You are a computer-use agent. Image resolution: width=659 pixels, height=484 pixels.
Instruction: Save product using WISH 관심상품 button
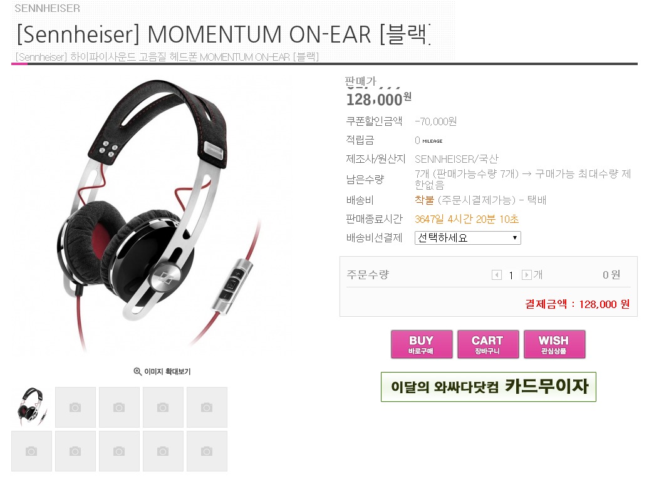point(554,344)
